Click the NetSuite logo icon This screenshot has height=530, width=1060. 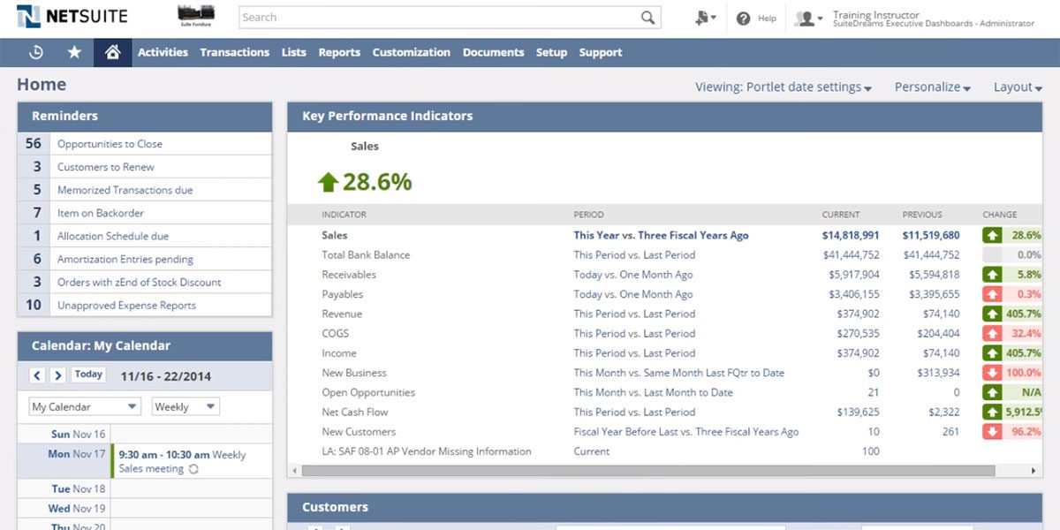point(29,16)
